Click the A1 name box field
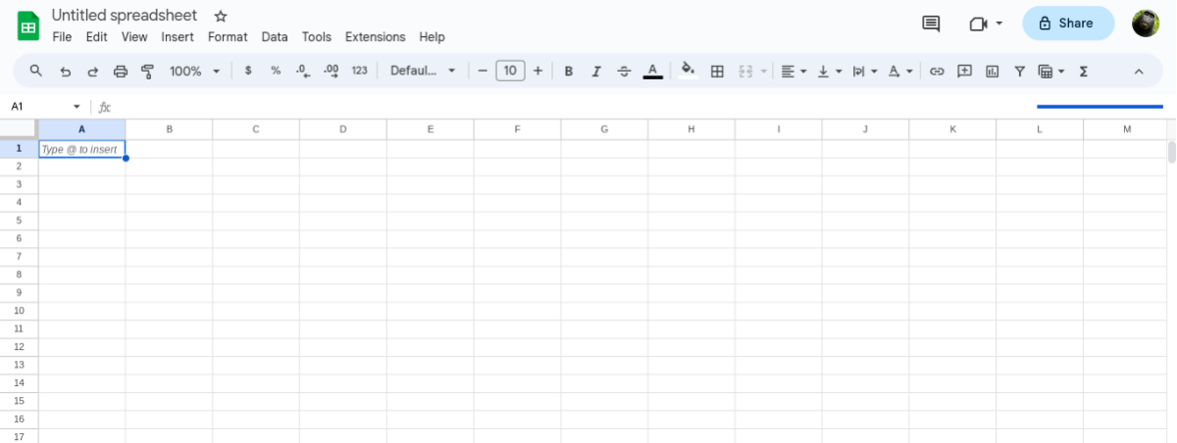 pyautogui.click(x=39, y=107)
